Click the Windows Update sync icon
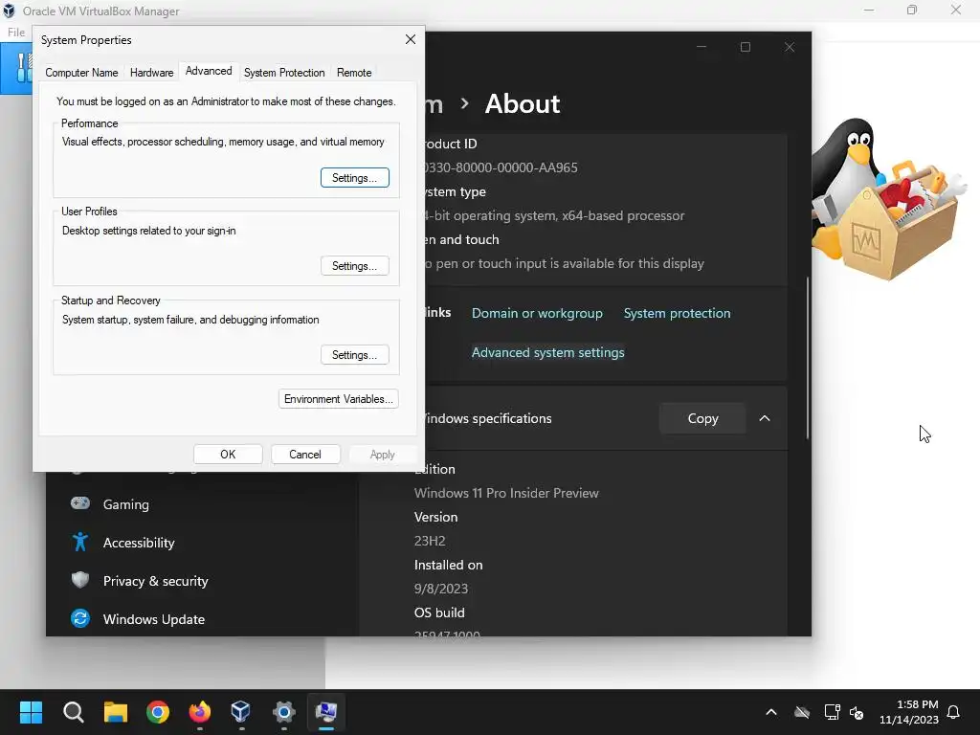 [x=80, y=618]
